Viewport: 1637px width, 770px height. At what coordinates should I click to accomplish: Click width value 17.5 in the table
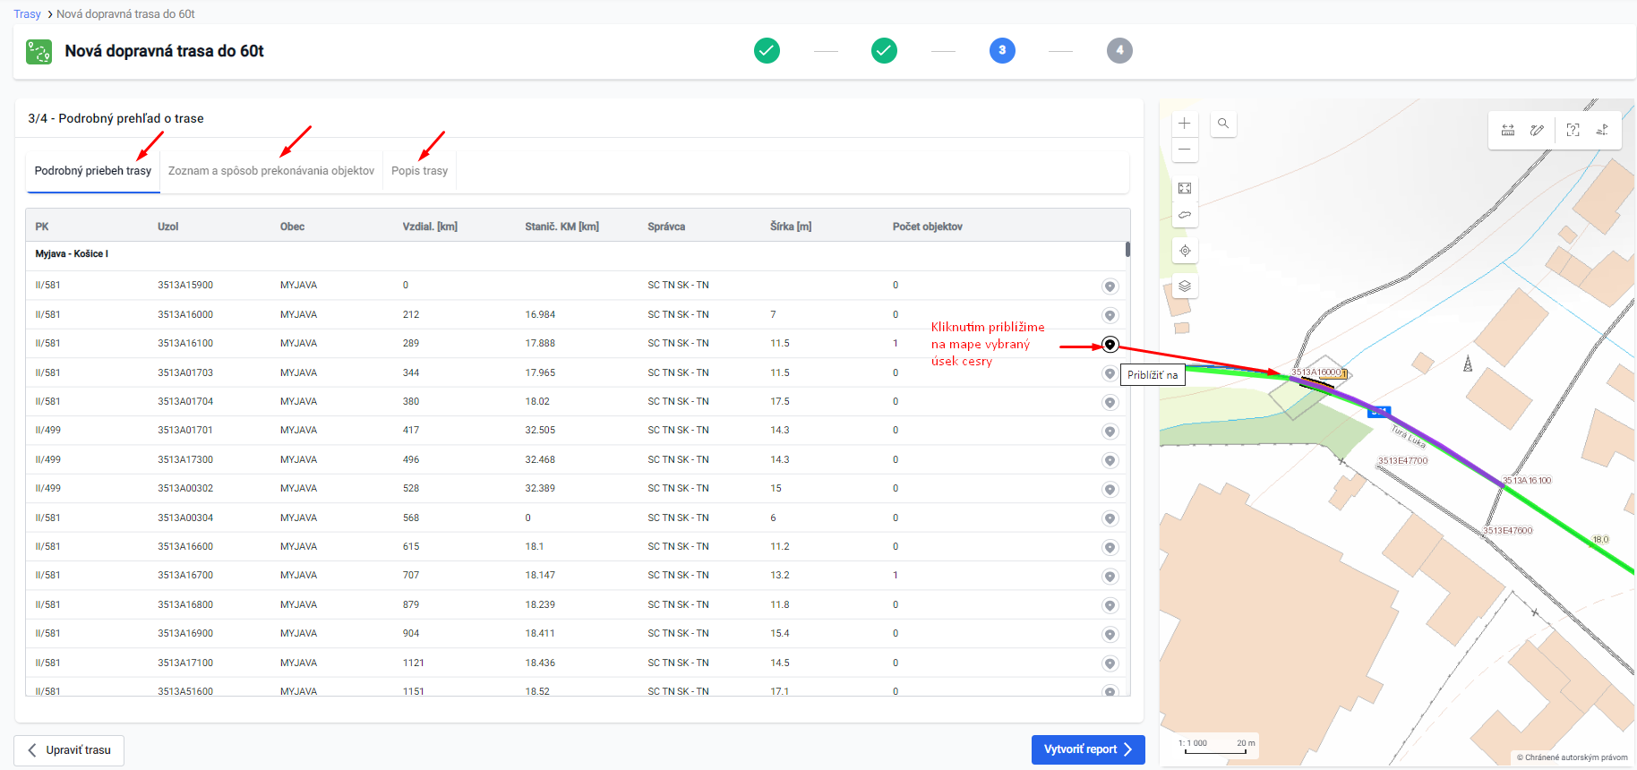pos(780,402)
